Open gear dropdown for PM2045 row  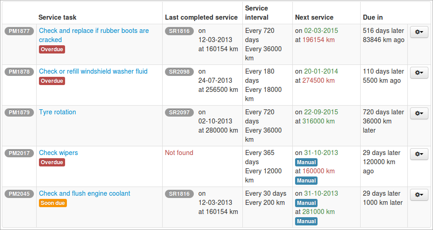tap(419, 195)
